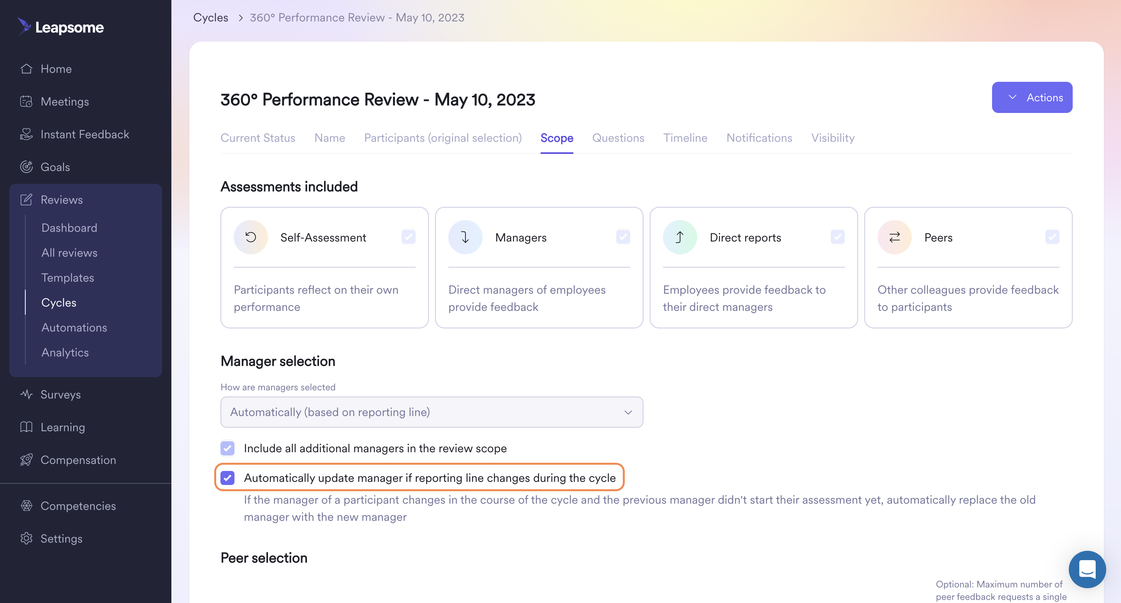Image resolution: width=1121 pixels, height=603 pixels.
Task: Open Surveys from sidebar label
Action: click(x=60, y=394)
